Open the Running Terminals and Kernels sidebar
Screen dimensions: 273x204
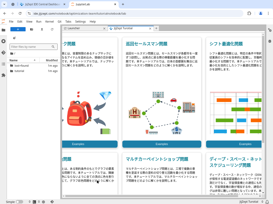[3, 41]
